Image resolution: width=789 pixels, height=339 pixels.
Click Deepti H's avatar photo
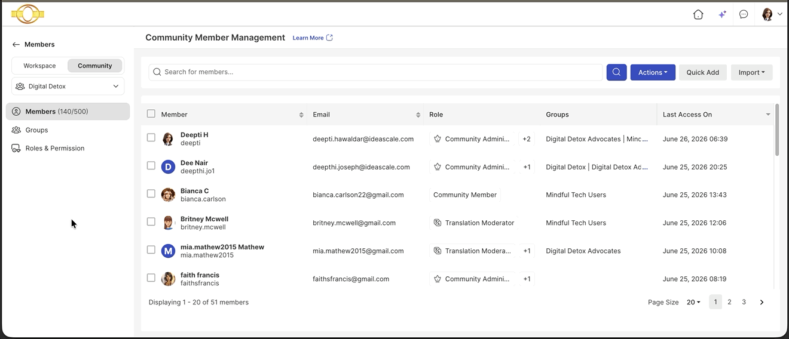[x=168, y=139]
